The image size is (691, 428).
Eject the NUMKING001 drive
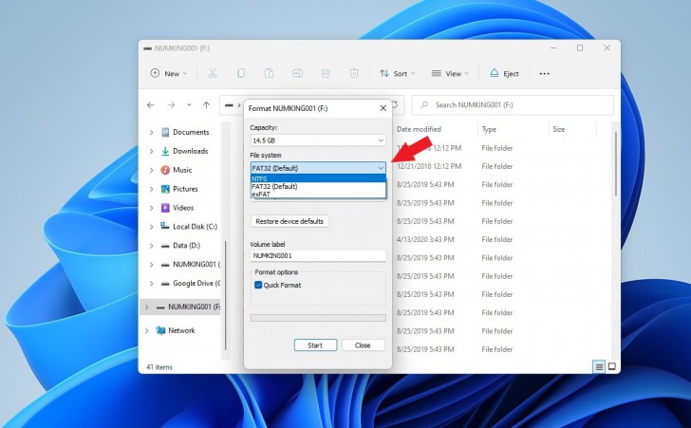pos(504,74)
